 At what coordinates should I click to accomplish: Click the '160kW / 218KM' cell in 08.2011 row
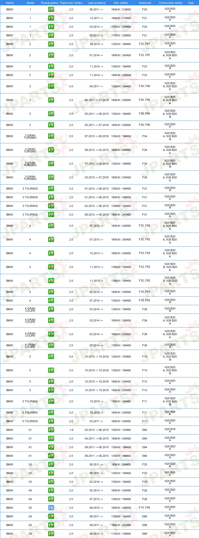click(x=121, y=9)
